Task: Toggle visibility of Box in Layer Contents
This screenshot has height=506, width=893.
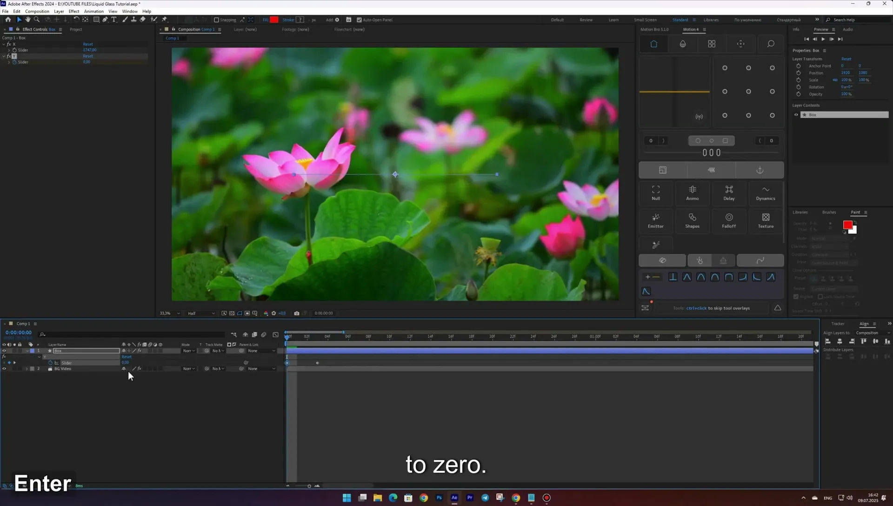Action: (796, 115)
